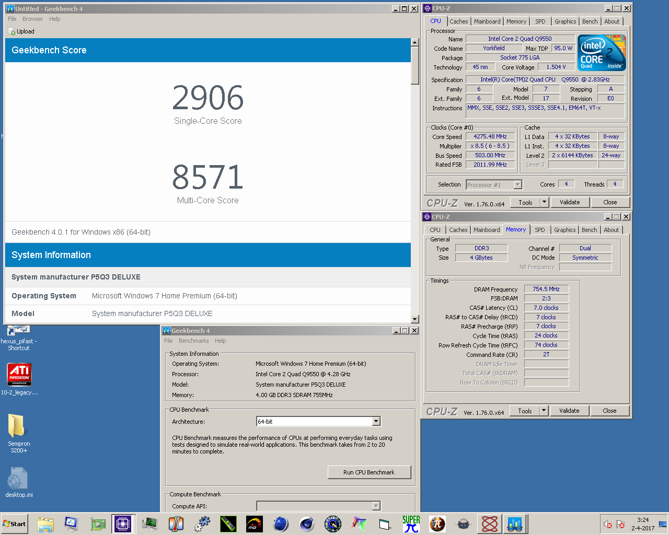Open Bench tab in upper CPU-Z window

[590, 21]
